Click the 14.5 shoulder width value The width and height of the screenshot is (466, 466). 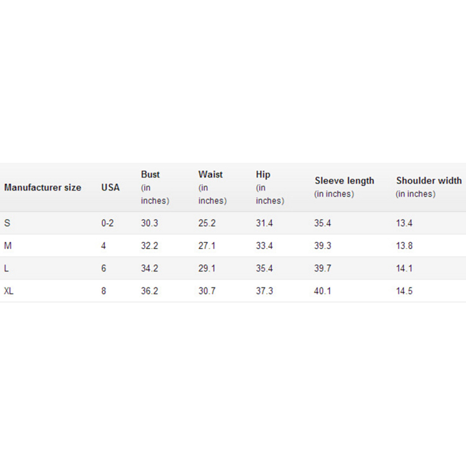[x=404, y=291]
